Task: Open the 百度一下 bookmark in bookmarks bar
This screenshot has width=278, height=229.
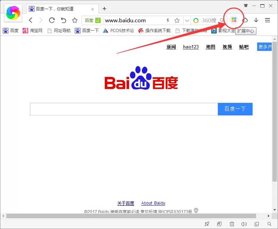Action: tap(87, 31)
